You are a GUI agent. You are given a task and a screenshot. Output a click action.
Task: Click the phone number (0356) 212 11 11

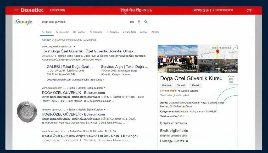[180, 116]
